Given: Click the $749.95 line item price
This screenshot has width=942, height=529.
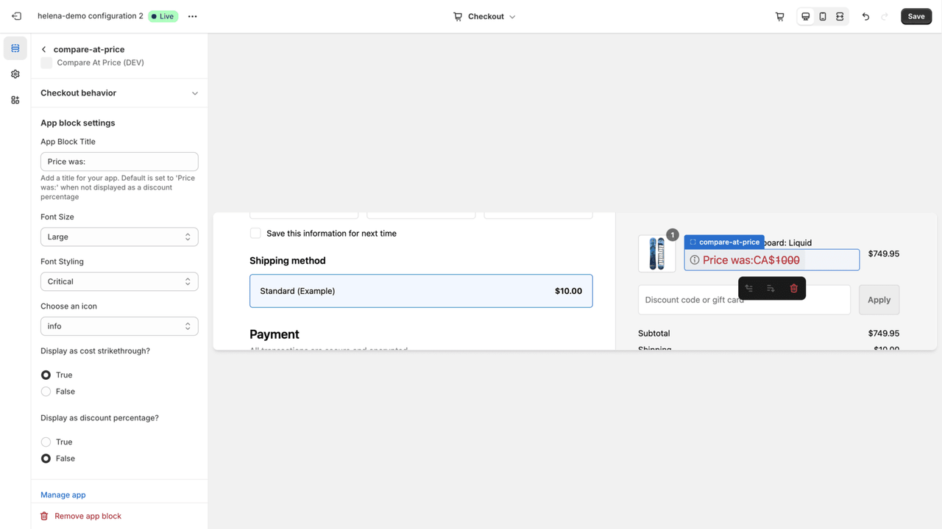Looking at the screenshot, I should coord(883,253).
